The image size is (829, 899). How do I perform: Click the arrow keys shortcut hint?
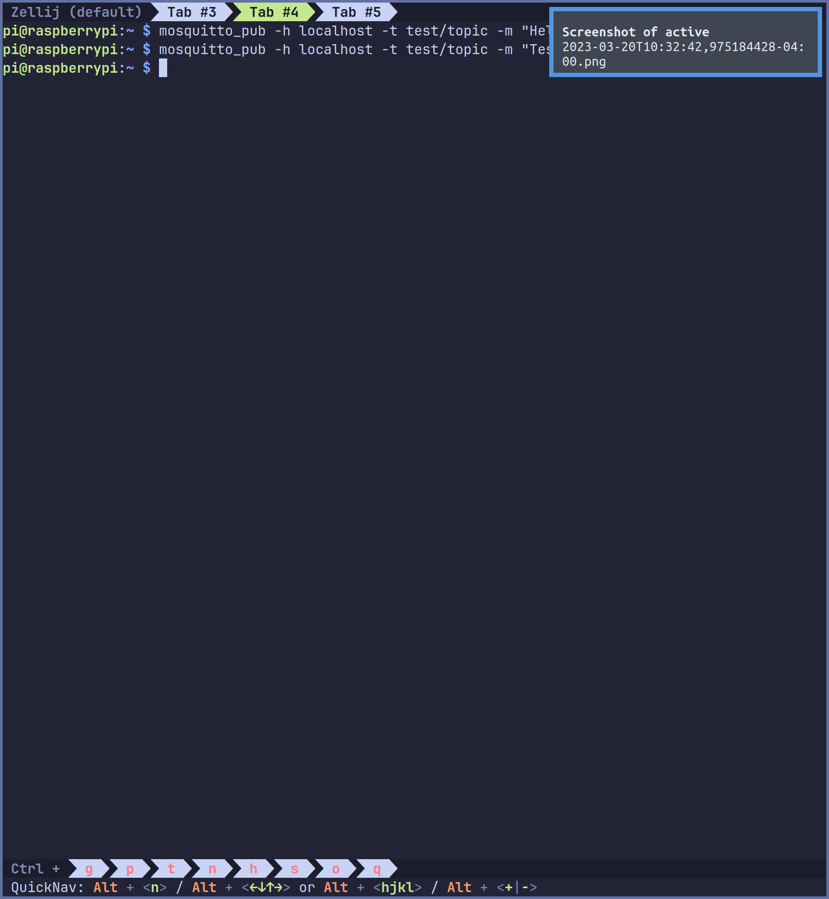(266, 887)
